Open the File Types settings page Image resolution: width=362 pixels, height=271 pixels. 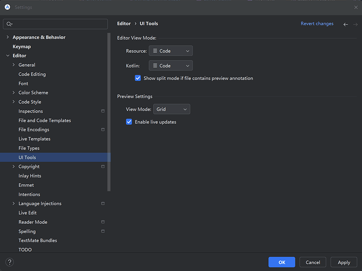29,148
